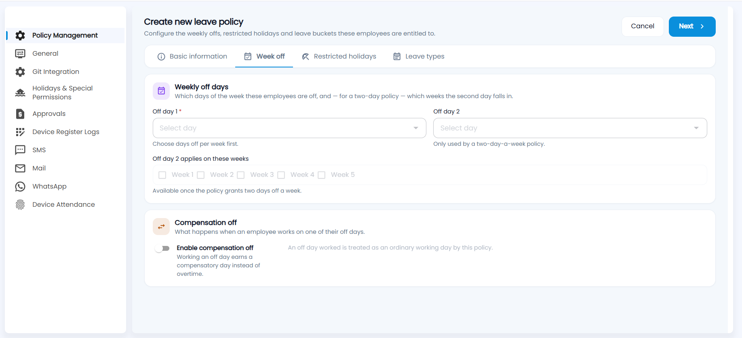
Task: Open the Off day 2 dropdown
Action: pos(570,128)
